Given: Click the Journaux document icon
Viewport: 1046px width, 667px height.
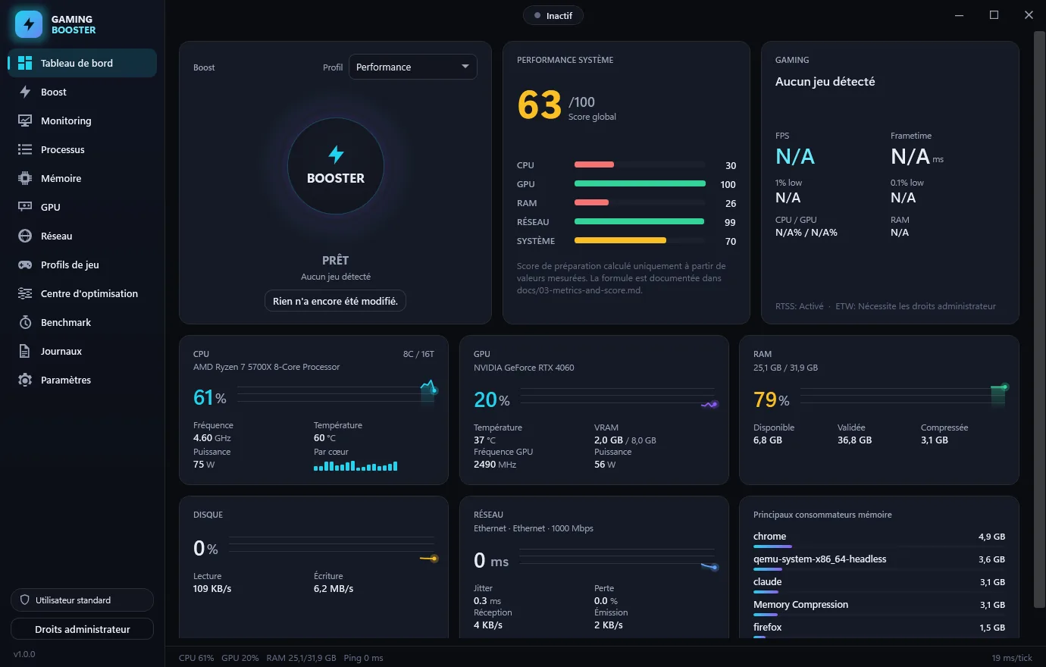Looking at the screenshot, I should (x=25, y=351).
